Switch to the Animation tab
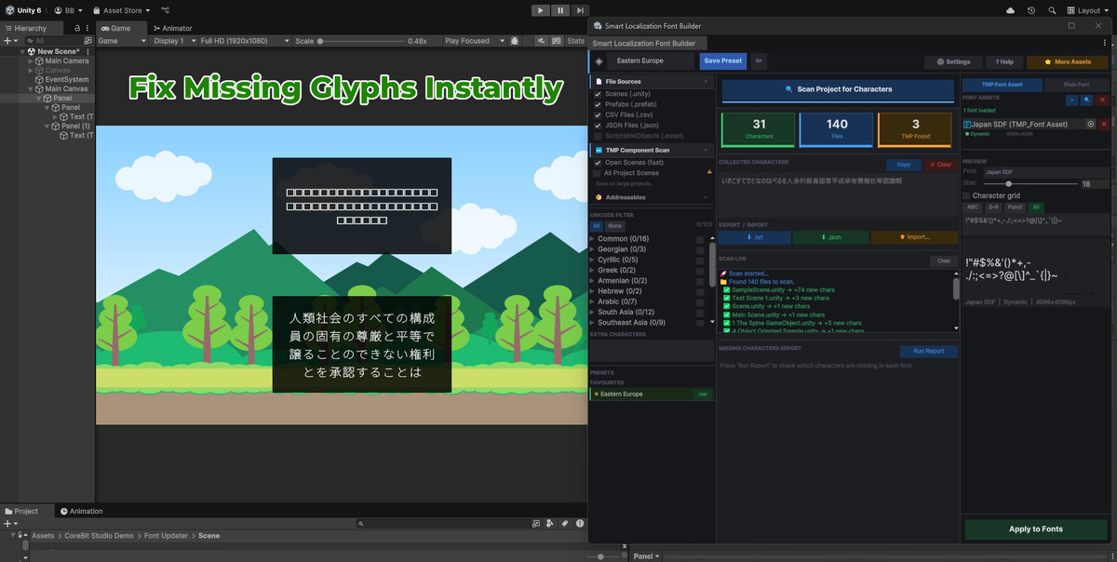This screenshot has width=1117, height=562. click(x=81, y=511)
